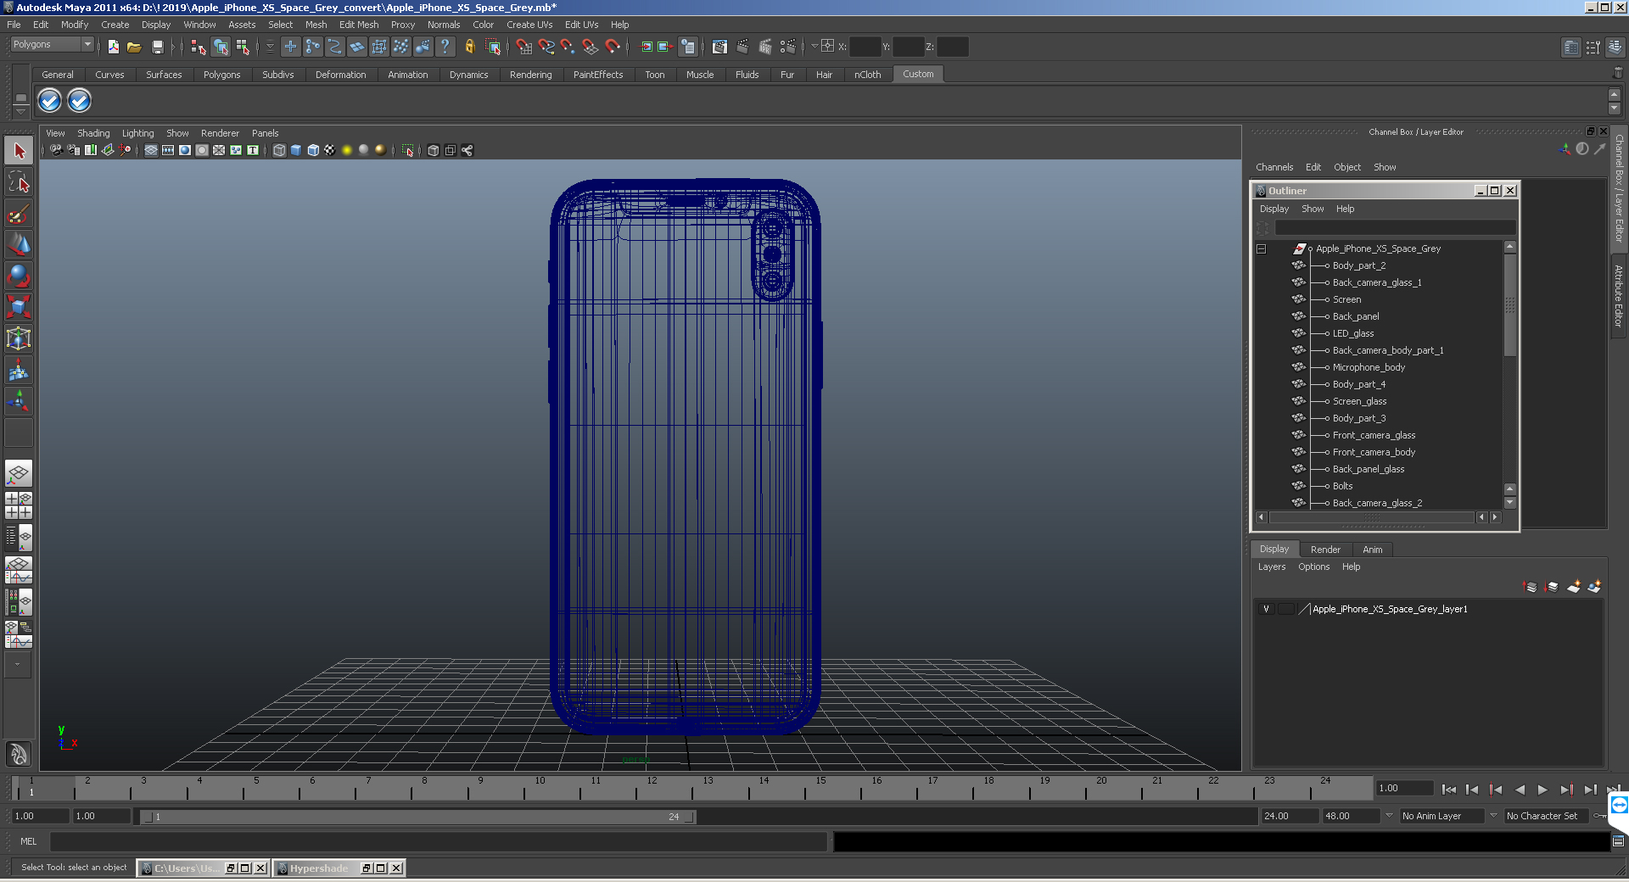Open the Create UVs menu

(x=529, y=25)
